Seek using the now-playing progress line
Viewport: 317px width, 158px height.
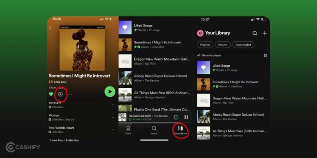[x=154, y=123]
